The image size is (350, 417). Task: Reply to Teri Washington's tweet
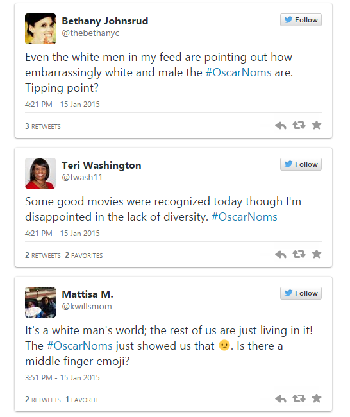point(281,255)
